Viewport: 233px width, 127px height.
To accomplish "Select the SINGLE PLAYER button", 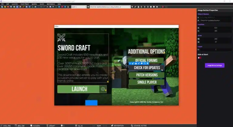I will pyautogui.click(x=147, y=82).
